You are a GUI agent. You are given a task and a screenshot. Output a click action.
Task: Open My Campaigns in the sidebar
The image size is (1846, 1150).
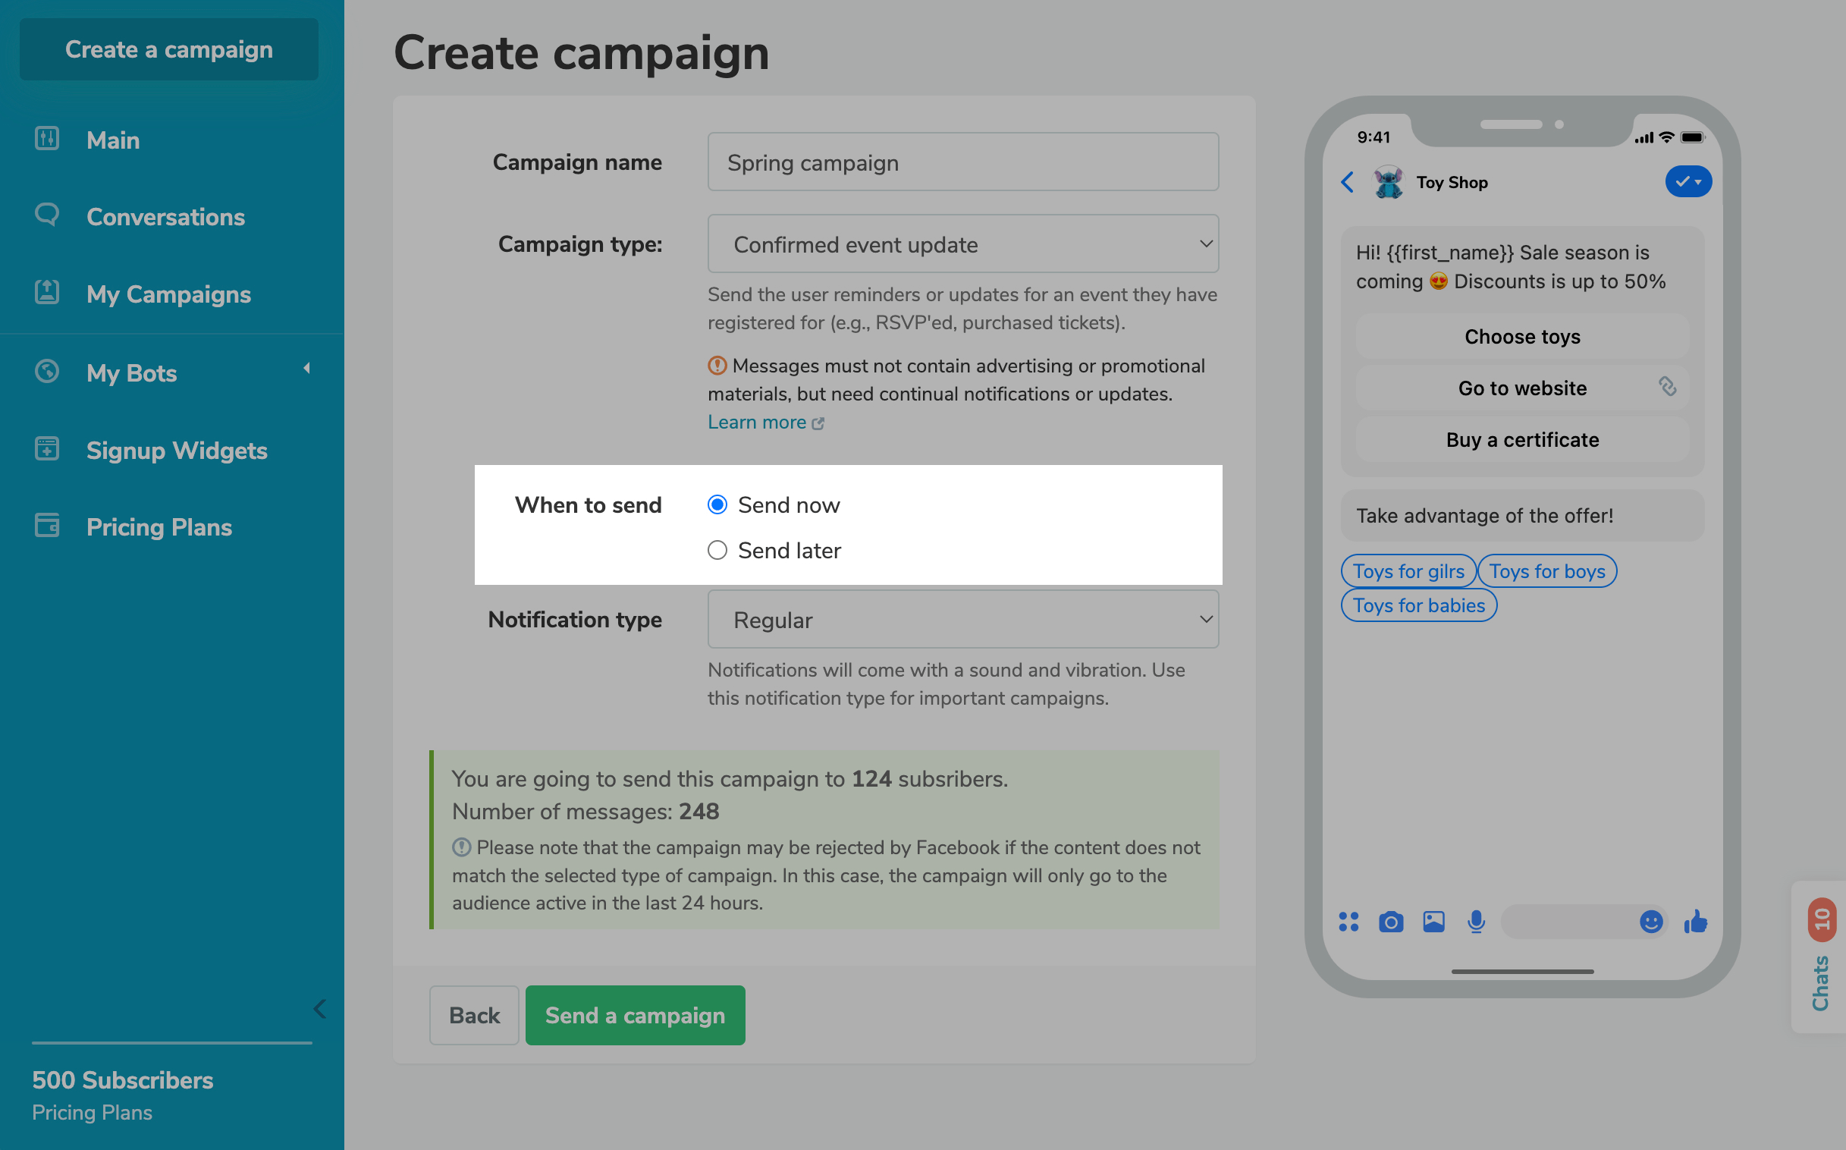point(169,294)
